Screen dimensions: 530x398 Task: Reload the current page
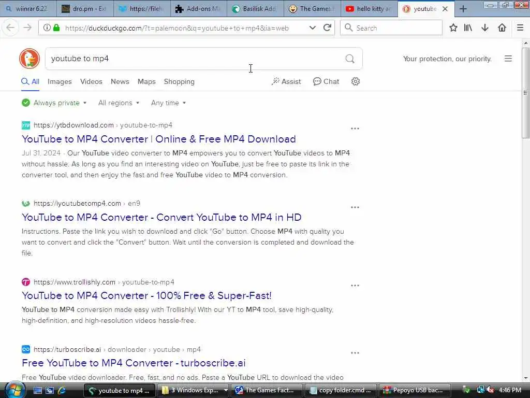327,28
